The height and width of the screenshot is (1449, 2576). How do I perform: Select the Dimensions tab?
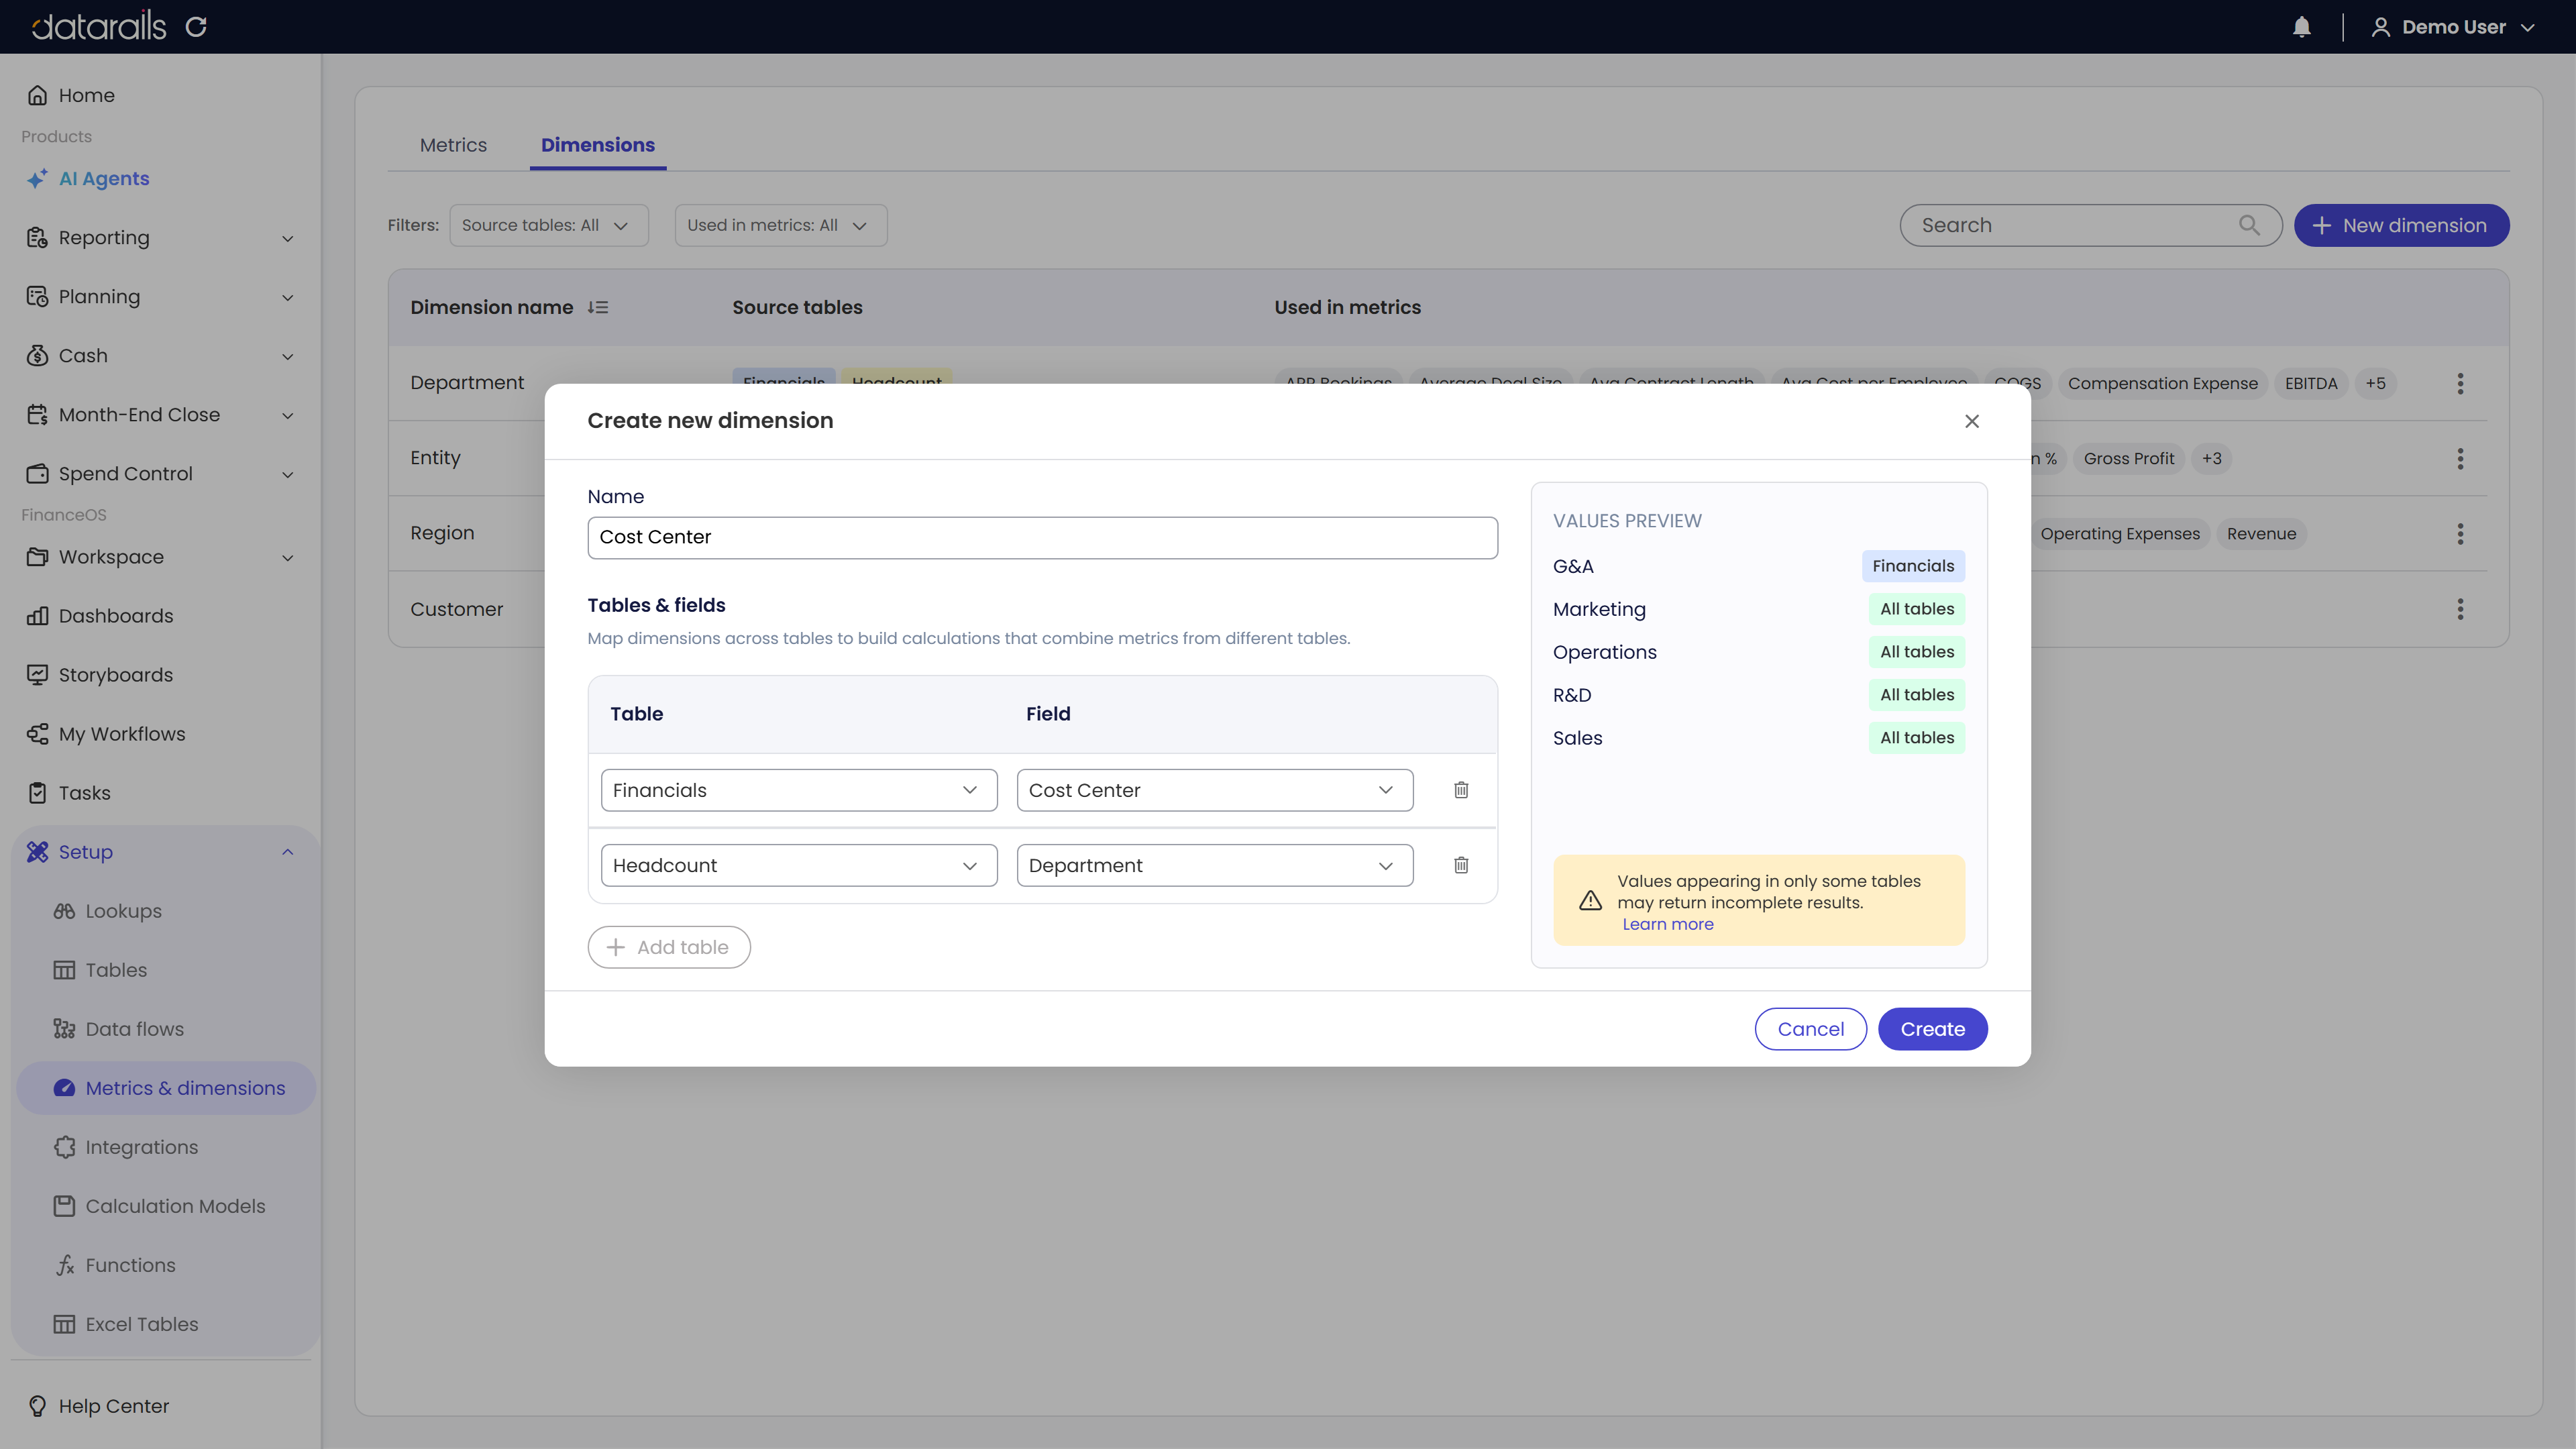click(598, 145)
